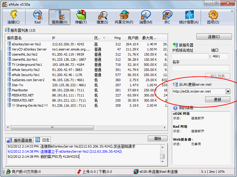Screen dimensions: 237x177
Task: Click the log pane scroll up arrow
Action: (163, 147)
